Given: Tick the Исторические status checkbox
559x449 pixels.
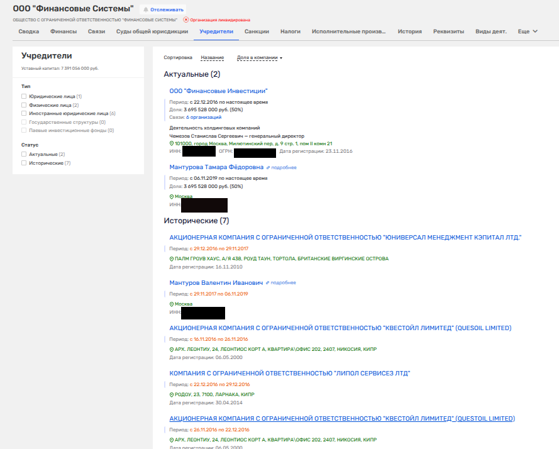Looking at the screenshot, I should pyautogui.click(x=24, y=163).
